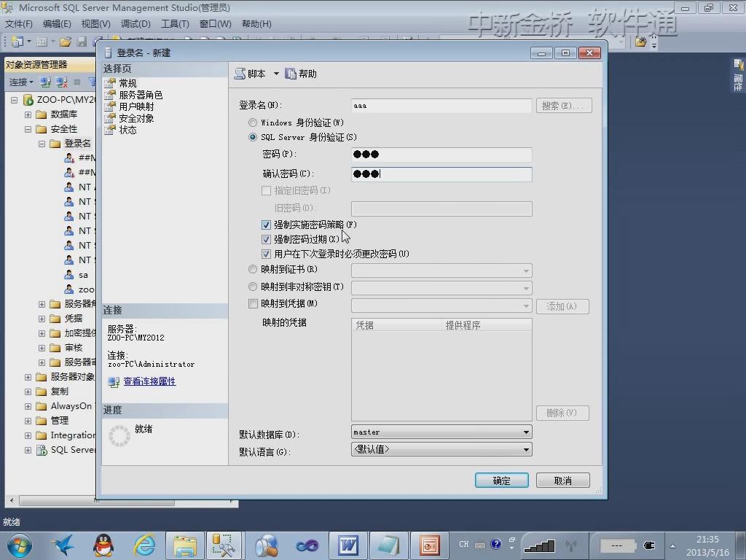This screenshot has width=746, height=560.
Task: Expand the 数据库 tree node
Action: 28,114
